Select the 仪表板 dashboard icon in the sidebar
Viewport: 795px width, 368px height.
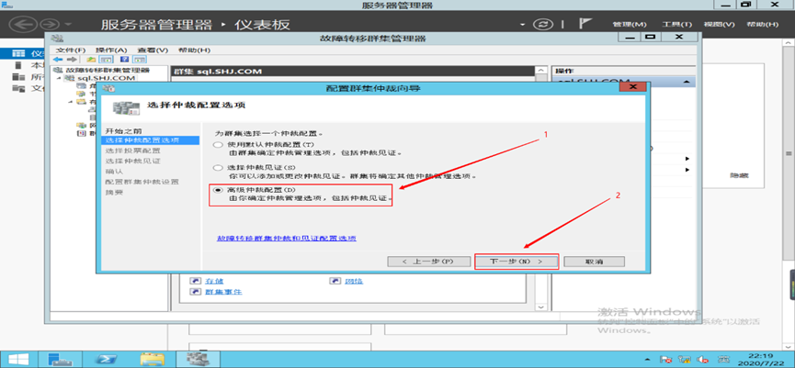click(x=18, y=53)
